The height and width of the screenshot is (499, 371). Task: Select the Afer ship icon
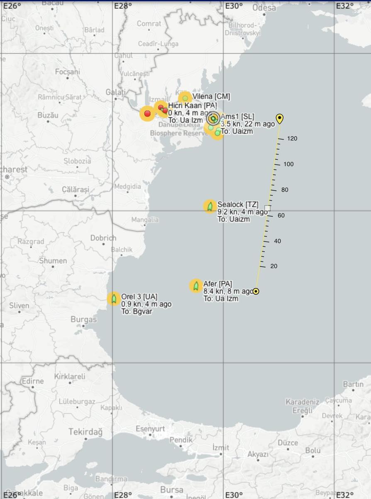[x=196, y=286]
